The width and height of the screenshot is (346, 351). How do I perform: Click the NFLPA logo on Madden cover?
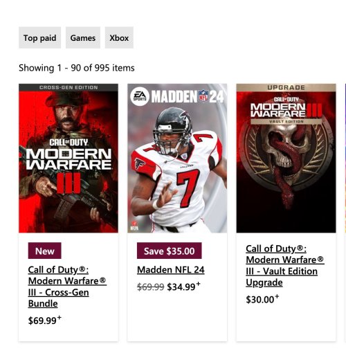click(x=134, y=226)
